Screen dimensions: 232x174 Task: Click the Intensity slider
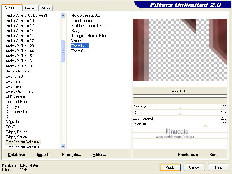[x=180, y=124]
